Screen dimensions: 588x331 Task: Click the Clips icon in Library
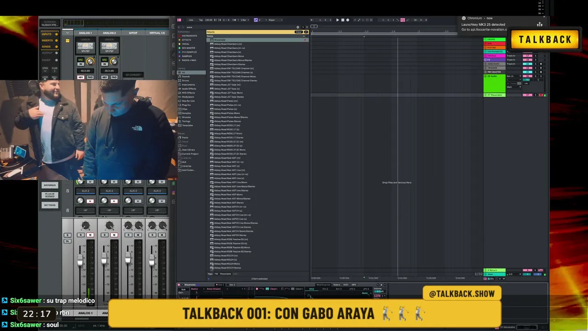tap(180, 109)
